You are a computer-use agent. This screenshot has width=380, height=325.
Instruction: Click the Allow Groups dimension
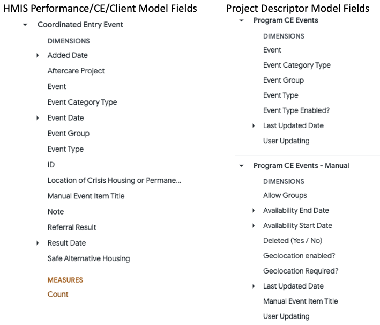(x=285, y=196)
